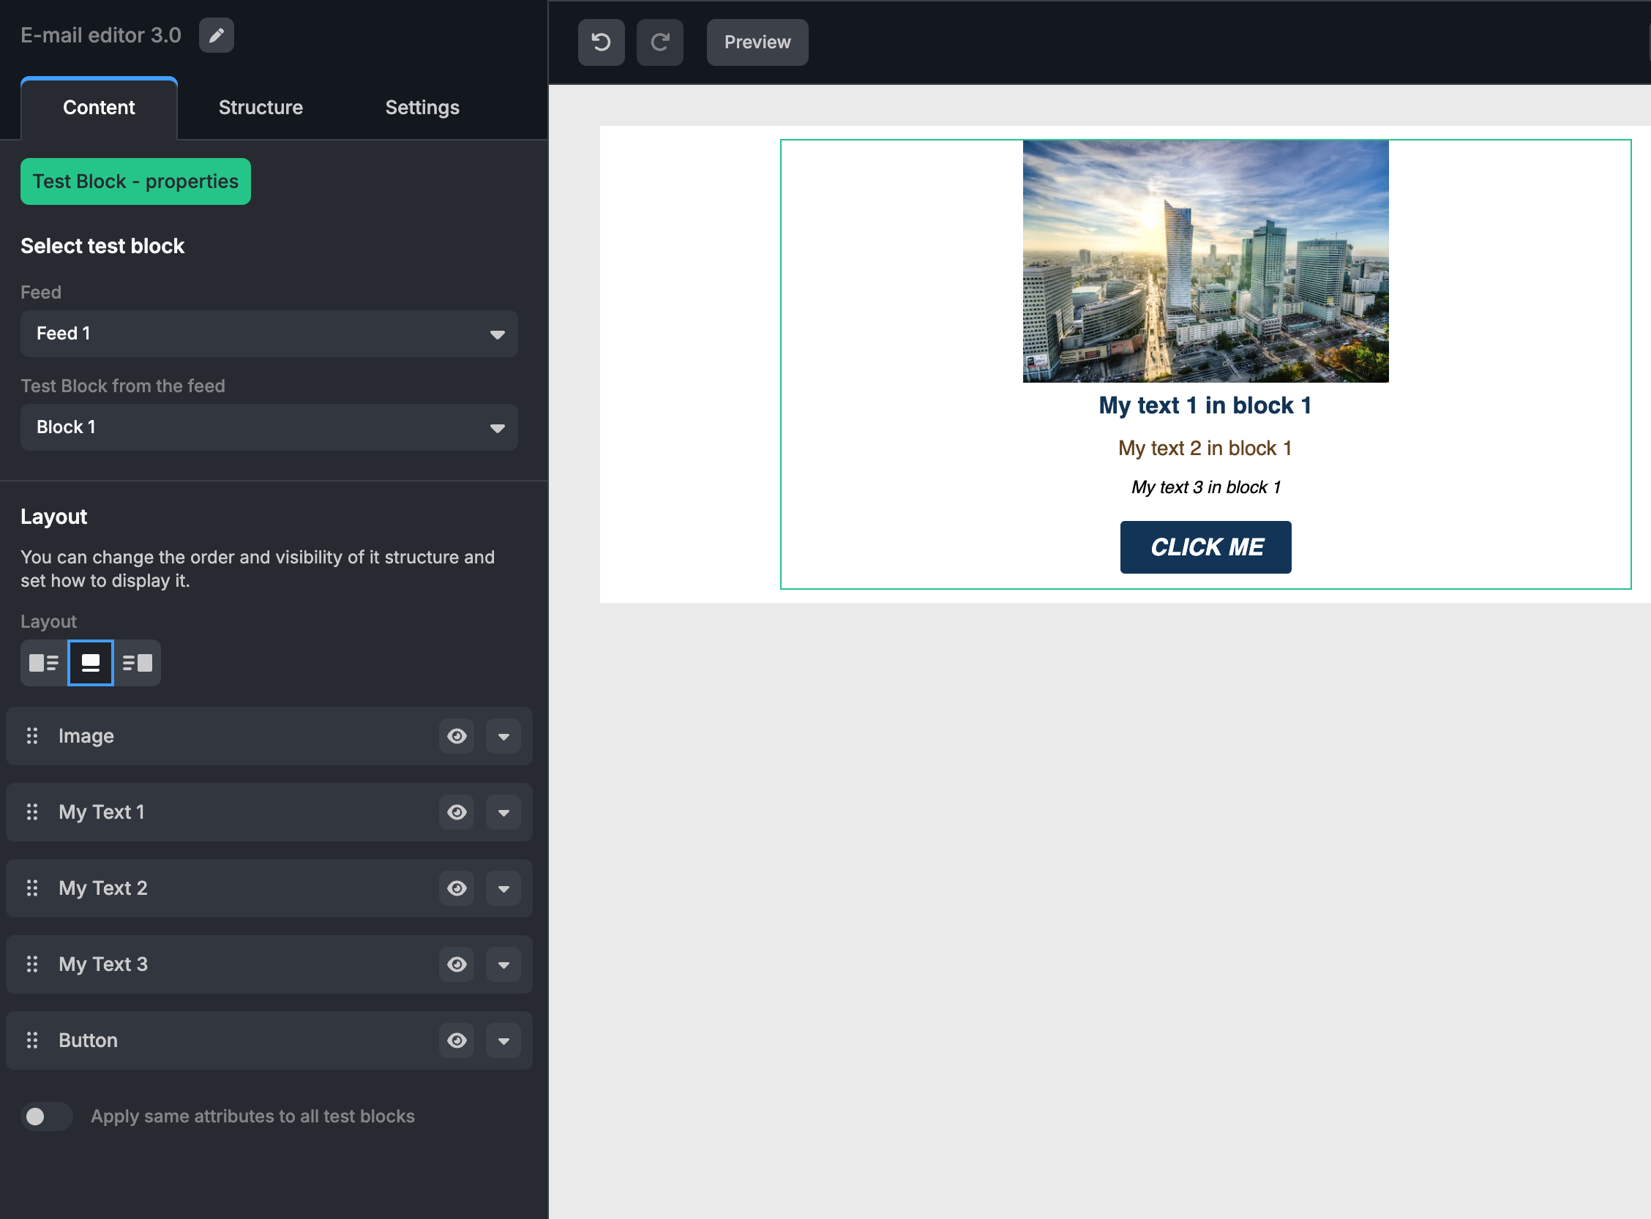Click the Test Block properties button
This screenshot has width=1651, height=1219.
pos(136,181)
